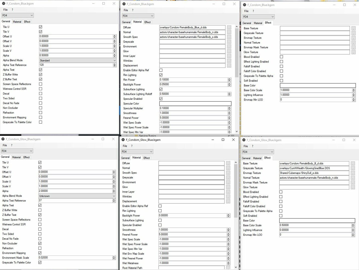359x270 pixels.
Task: Pick Base Color swatch in bgsm Effect window
Action: (x=318, y=85)
